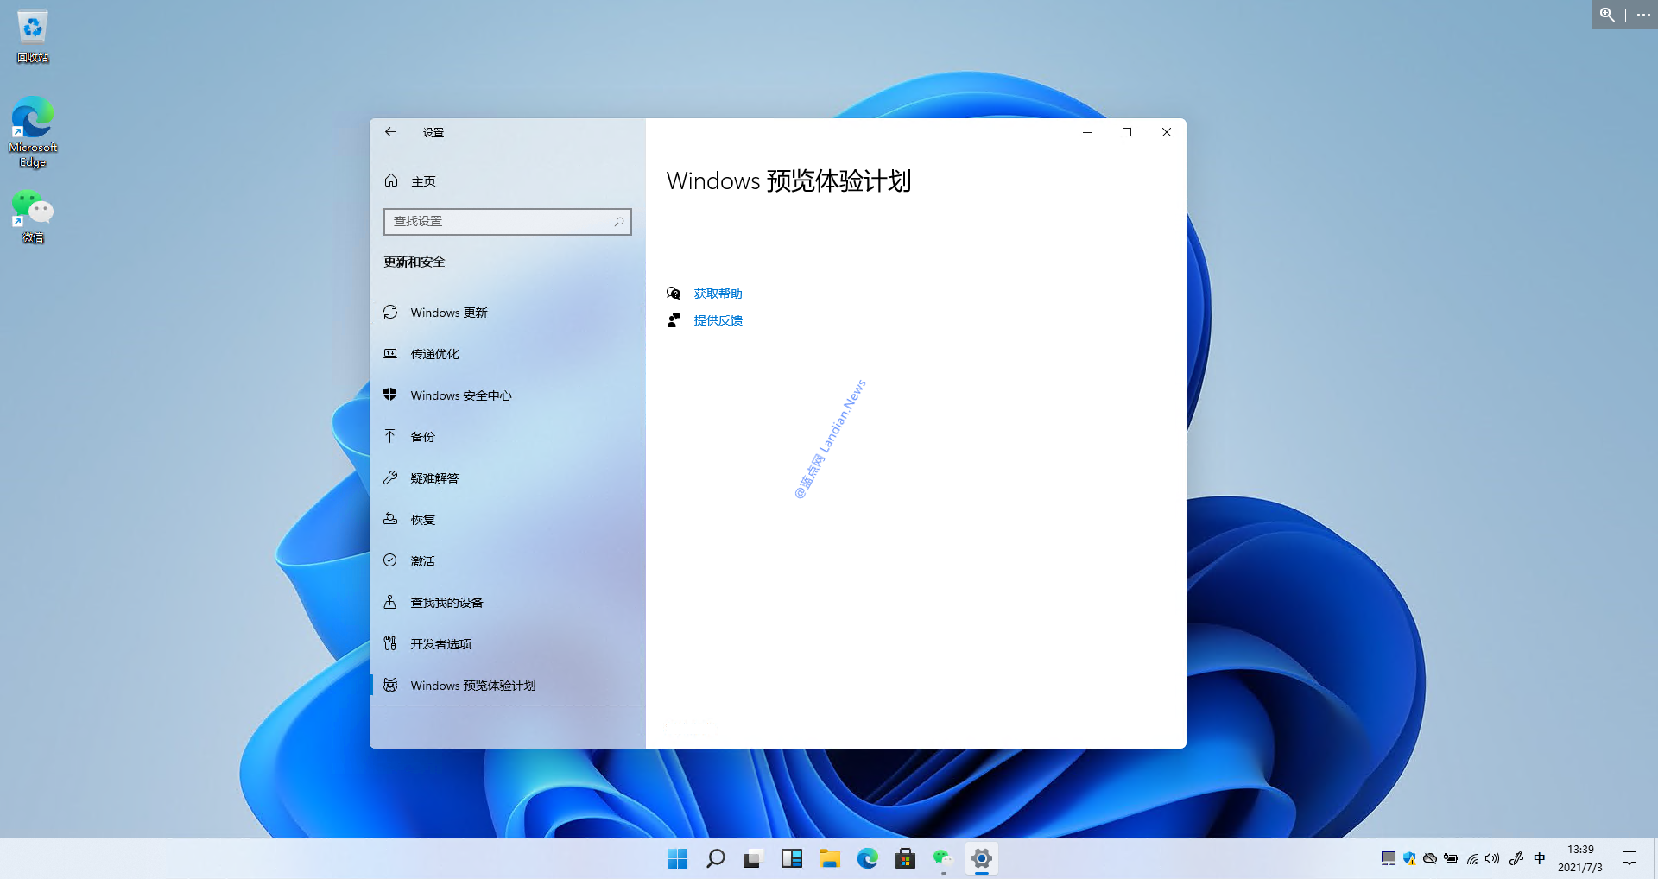This screenshot has width=1658, height=879.
Task: Open the volume speaker tray icon
Action: tap(1492, 858)
